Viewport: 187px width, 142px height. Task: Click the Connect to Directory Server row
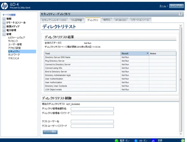(x=110, y=65)
